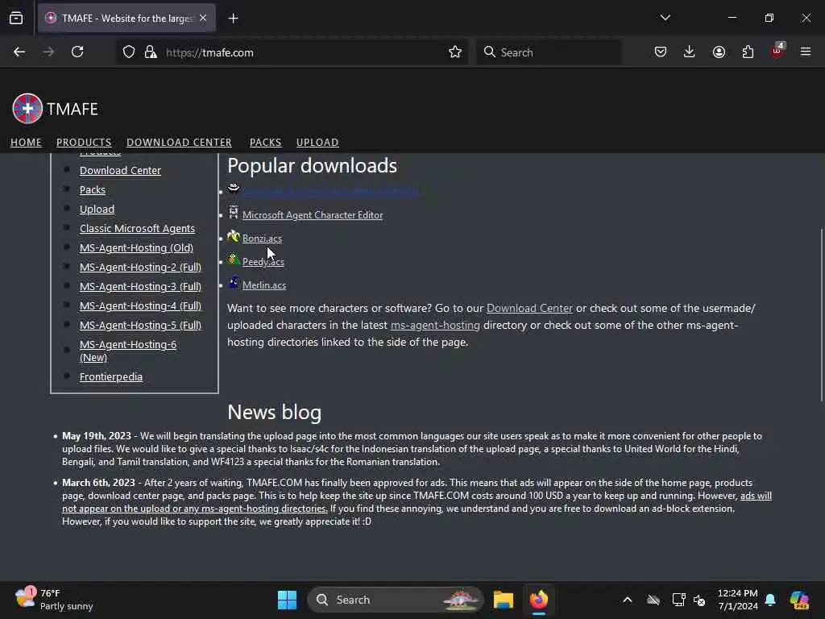The image size is (825, 619).
Task: Download the Bonzi.acs link
Action: (x=262, y=238)
